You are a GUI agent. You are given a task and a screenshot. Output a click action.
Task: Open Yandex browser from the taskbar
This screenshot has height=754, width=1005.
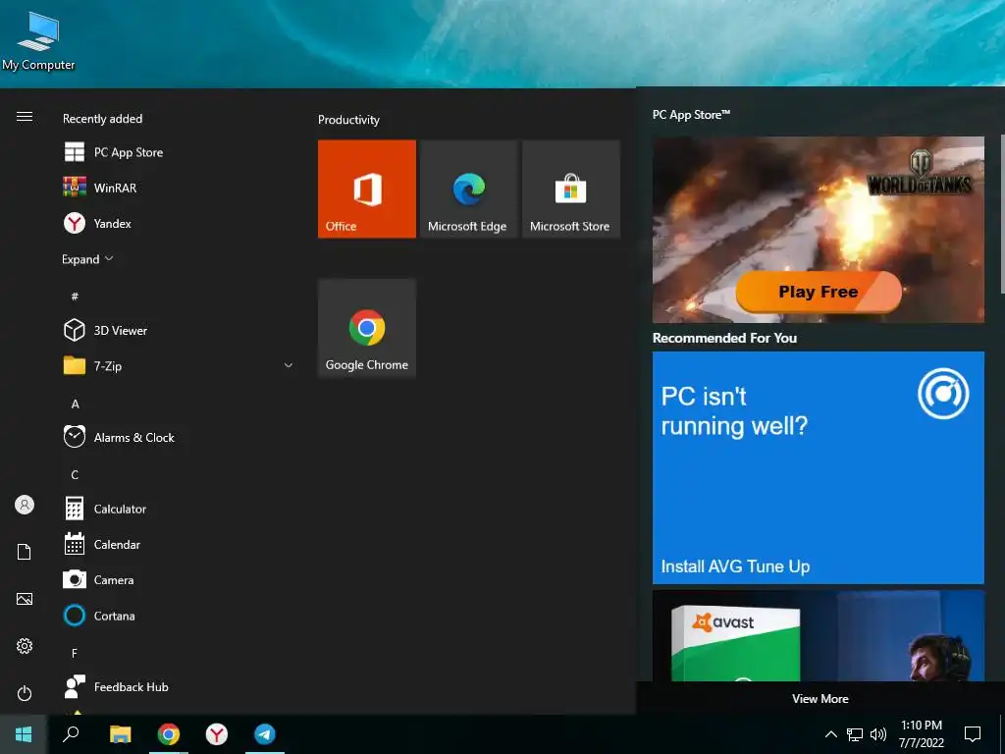(x=217, y=734)
